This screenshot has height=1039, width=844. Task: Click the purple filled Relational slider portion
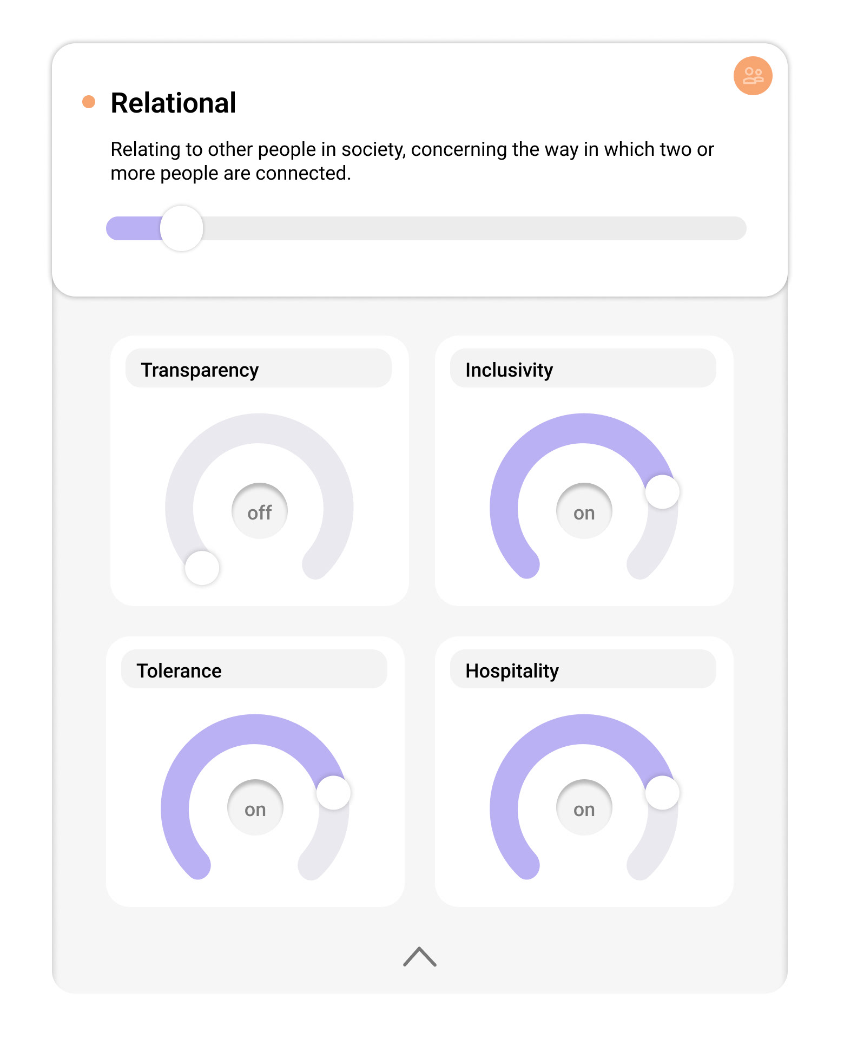tap(133, 228)
